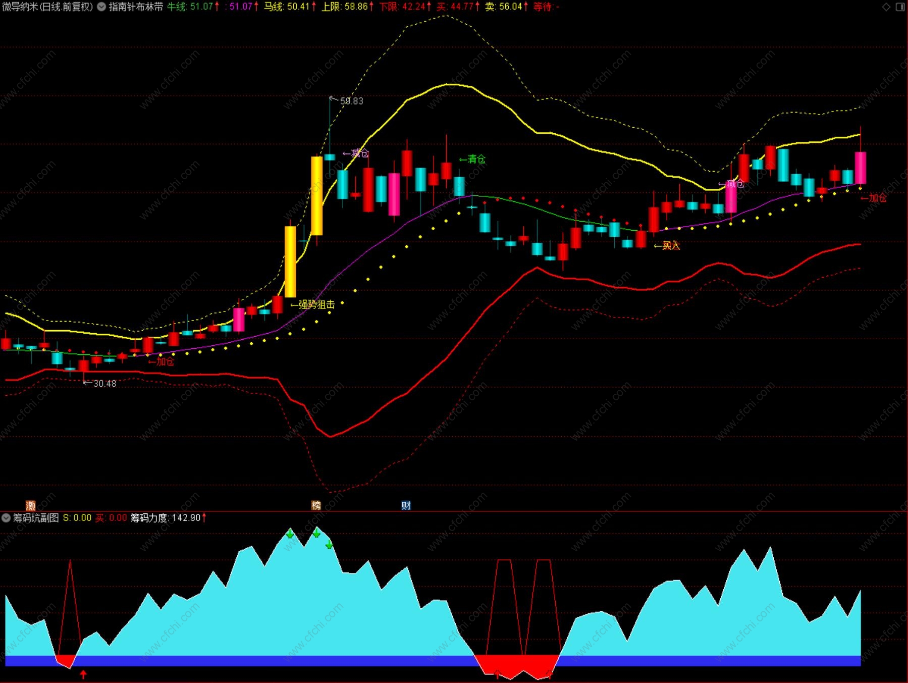The height and width of the screenshot is (683, 908).
Task: Click the 筹码力度: 142.90 value
Action: pyautogui.click(x=168, y=518)
